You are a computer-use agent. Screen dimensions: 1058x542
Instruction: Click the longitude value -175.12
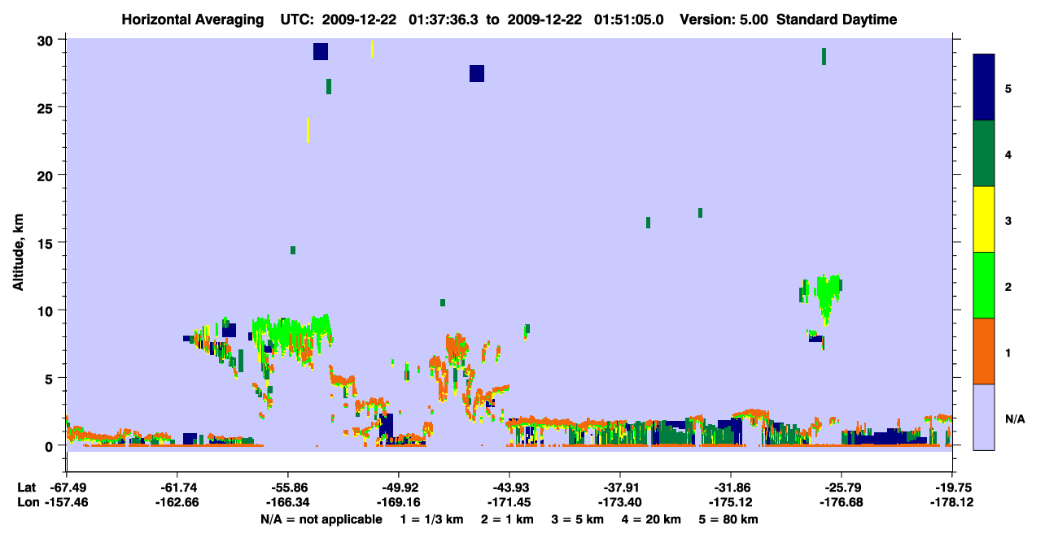click(731, 502)
